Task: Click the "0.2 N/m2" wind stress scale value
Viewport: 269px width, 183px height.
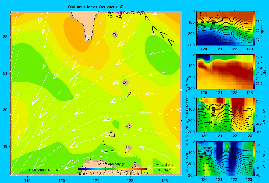Action: click(x=164, y=170)
